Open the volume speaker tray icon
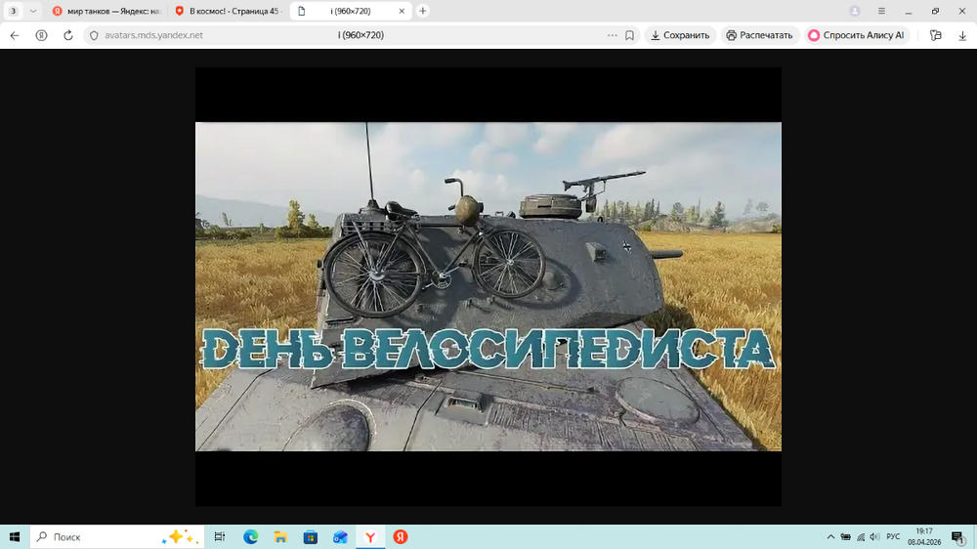 (x=874, y=536)
